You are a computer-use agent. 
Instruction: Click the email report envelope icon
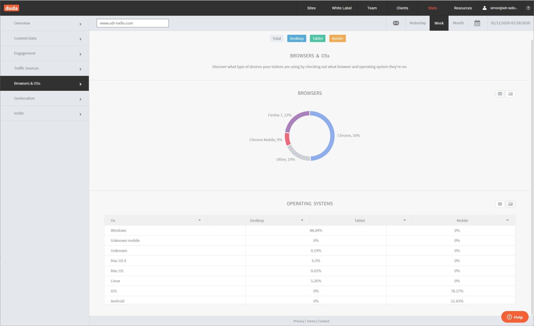(396, 23)
